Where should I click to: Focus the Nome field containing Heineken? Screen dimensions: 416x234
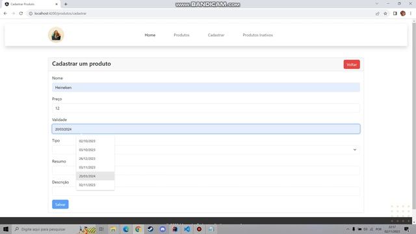pyautogui.click(x=206, y=87)
